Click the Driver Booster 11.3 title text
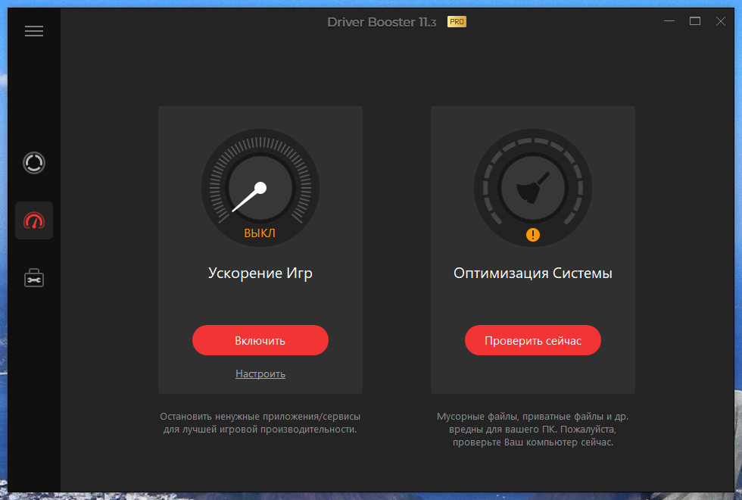 click(382, 22)
